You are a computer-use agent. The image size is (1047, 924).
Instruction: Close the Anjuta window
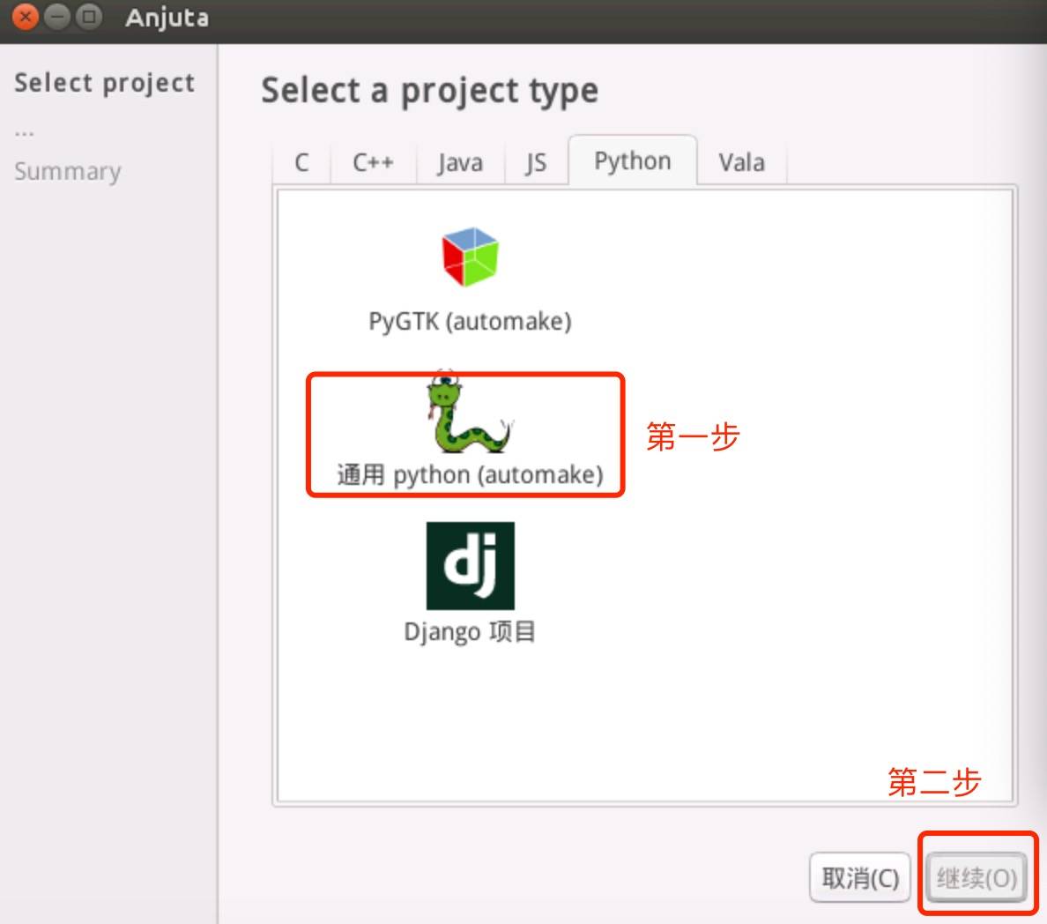[26, 16]
